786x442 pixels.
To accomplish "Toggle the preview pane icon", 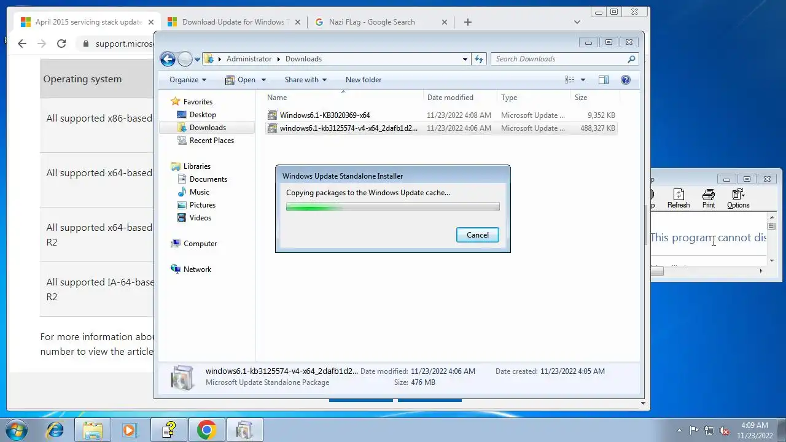I will click(x=604, y=80).
